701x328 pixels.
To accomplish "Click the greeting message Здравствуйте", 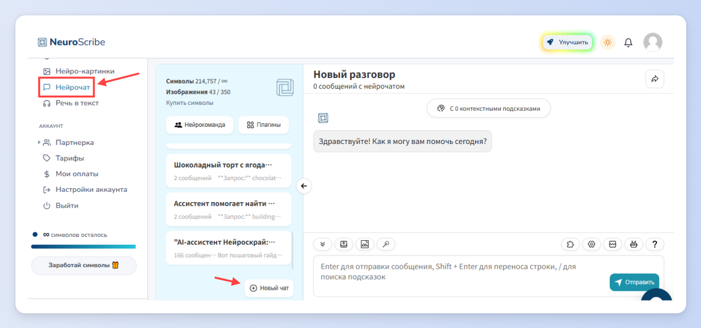I will click(x=402, y=141).
